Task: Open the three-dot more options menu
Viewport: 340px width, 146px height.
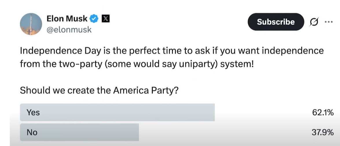Action: pos(329,22)
